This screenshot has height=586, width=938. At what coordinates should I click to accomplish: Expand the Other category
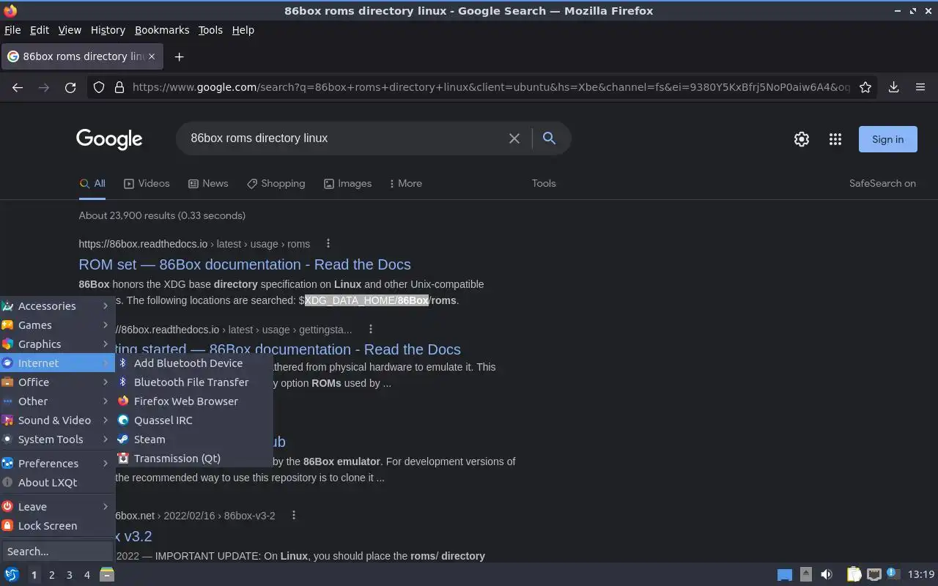[x=57, y=401]
